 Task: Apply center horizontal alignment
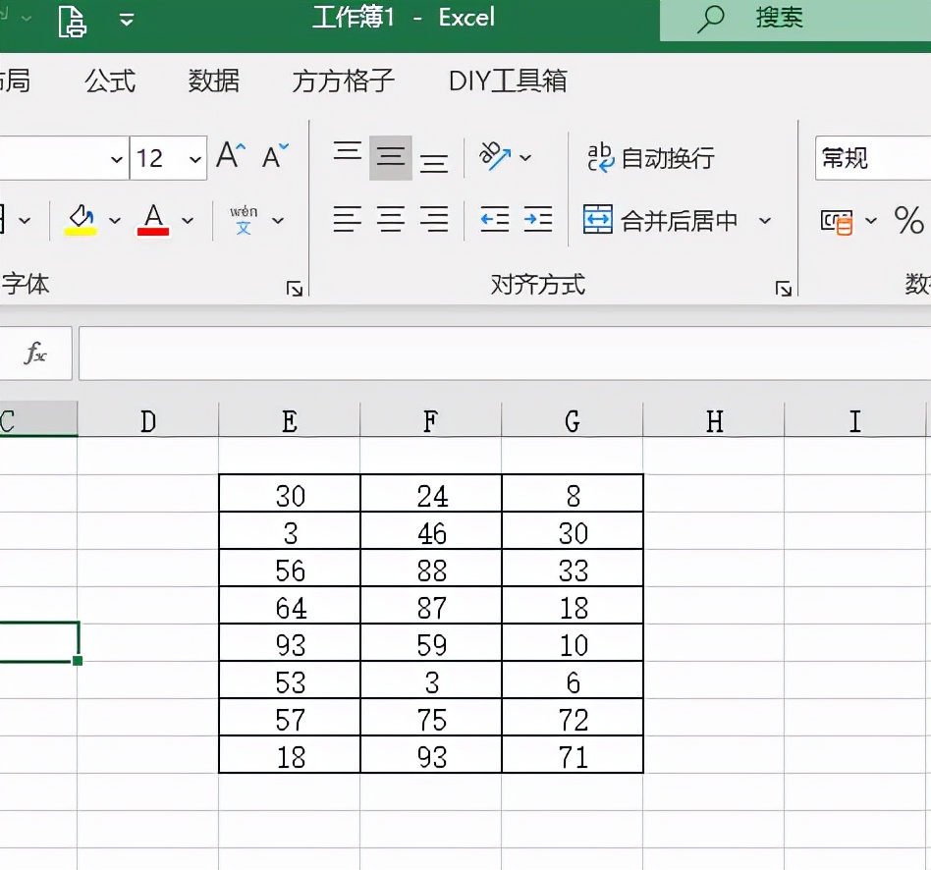[x=390, y=220]
